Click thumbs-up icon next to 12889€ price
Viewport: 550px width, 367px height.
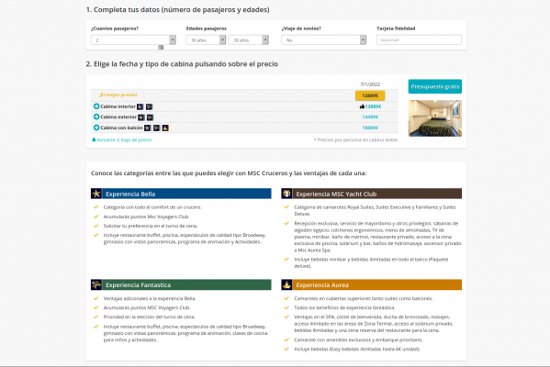[x=362, y=106]
